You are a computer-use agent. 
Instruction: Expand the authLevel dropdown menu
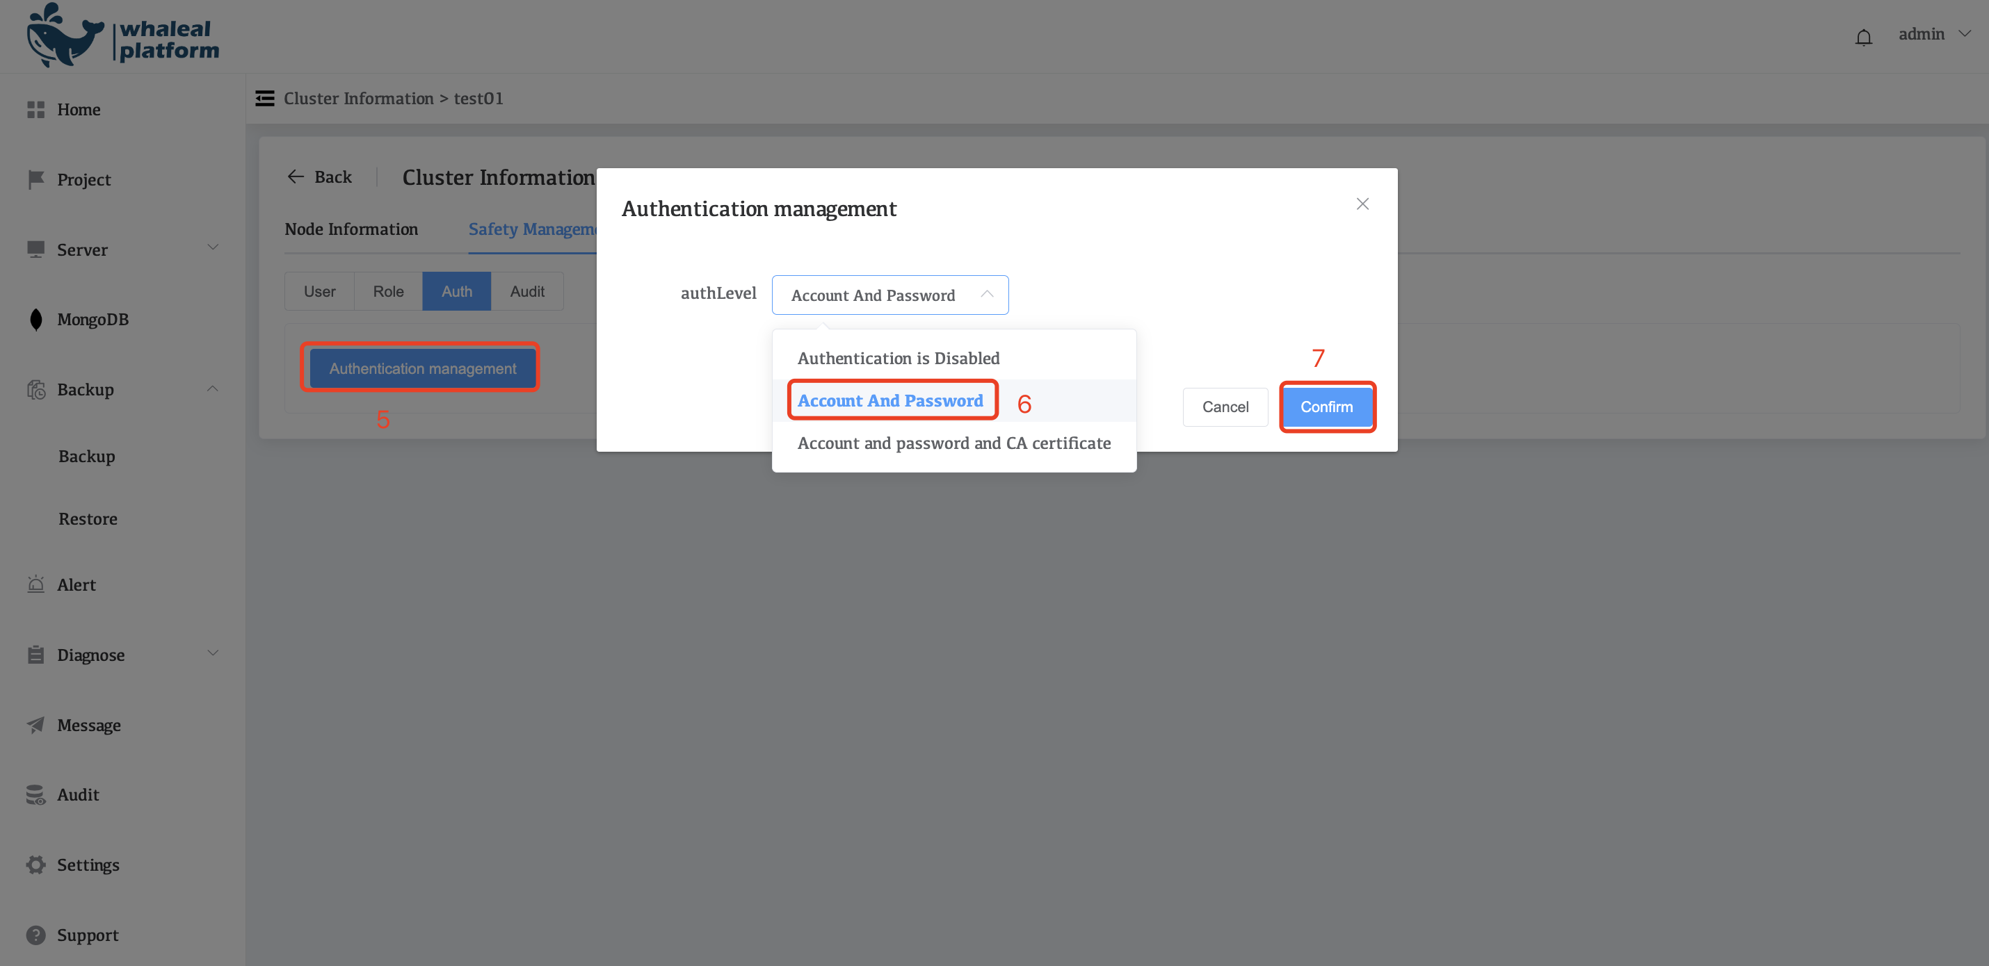coord(889,294)
